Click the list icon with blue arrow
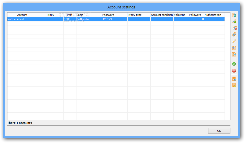Viewport: 245px width, 143px height. 234,79
